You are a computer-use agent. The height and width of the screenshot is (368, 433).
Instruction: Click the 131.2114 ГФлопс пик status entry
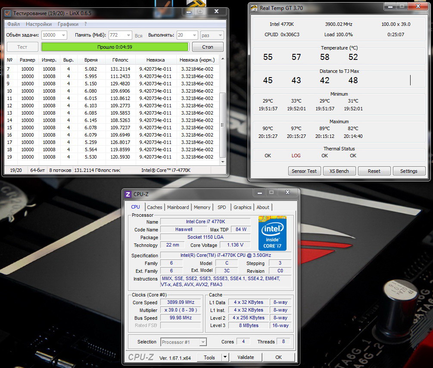coord(97,170)
